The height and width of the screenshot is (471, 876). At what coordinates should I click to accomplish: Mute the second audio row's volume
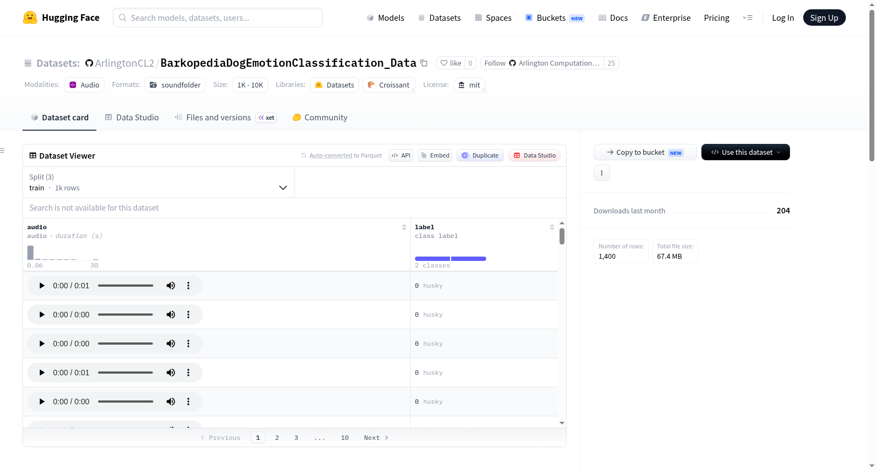coord(171,315)
